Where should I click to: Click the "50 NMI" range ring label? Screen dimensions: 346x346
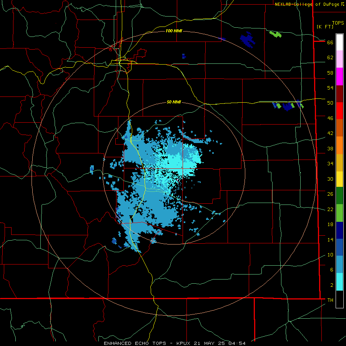click(x=174, y=102)
